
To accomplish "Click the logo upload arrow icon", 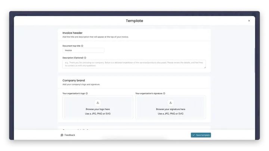I will click(98, 103).
